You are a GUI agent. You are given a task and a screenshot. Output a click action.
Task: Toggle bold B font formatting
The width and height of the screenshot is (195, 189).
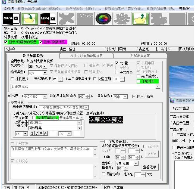click(32, 134)
